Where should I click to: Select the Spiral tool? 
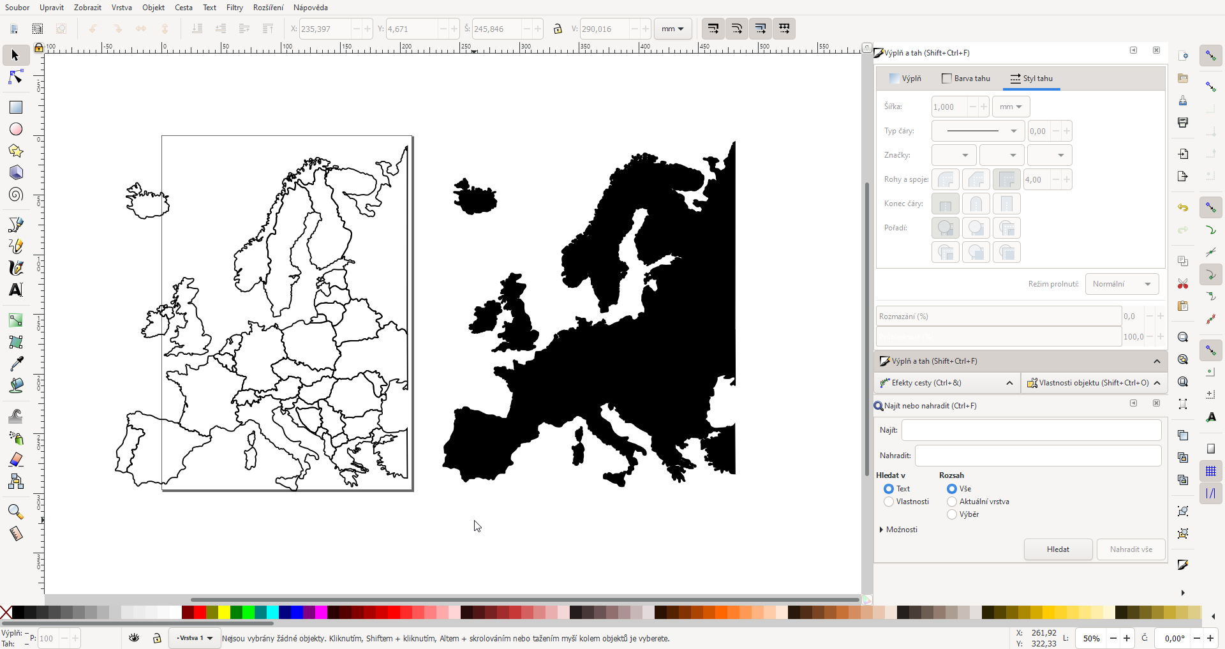coord(16,195)
